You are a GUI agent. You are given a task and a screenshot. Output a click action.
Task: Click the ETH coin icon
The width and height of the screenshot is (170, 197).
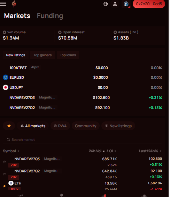tap(11, 183)
